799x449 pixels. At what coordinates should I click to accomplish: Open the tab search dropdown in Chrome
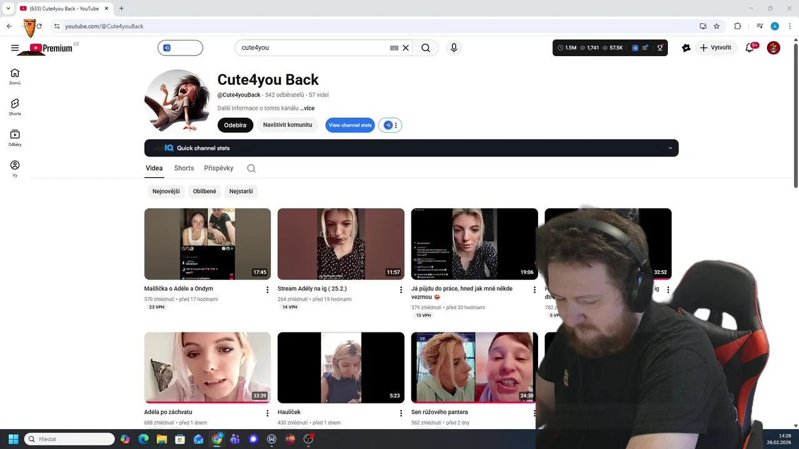click(8, 8)
